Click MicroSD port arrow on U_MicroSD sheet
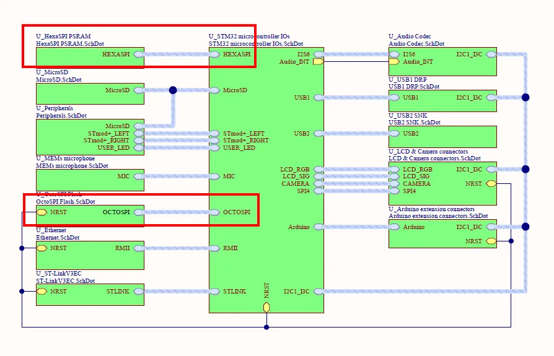Viewport: 554px width, 356px height. [139, 90]
